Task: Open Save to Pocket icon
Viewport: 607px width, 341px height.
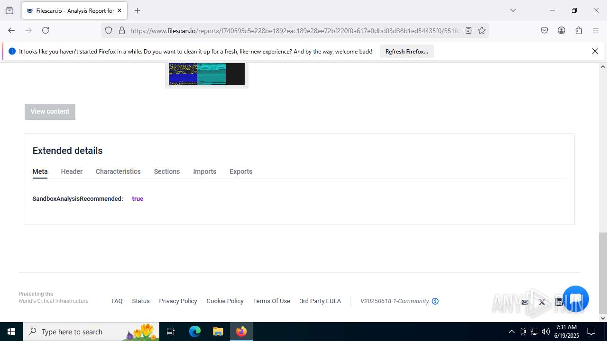Action: 544,30
